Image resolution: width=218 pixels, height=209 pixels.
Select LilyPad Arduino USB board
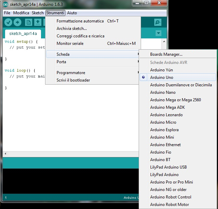point(178,167)
